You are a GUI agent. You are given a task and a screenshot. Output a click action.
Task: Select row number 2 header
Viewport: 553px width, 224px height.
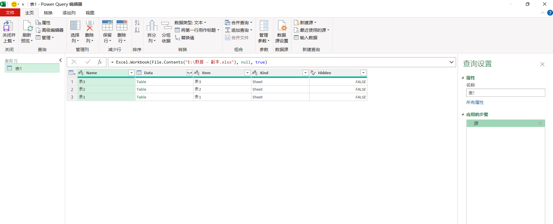click(x=72, y=89)
